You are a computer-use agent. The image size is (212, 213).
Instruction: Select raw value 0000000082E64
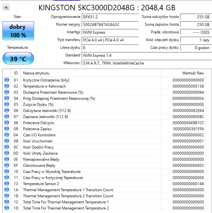(x=188, y=111)
